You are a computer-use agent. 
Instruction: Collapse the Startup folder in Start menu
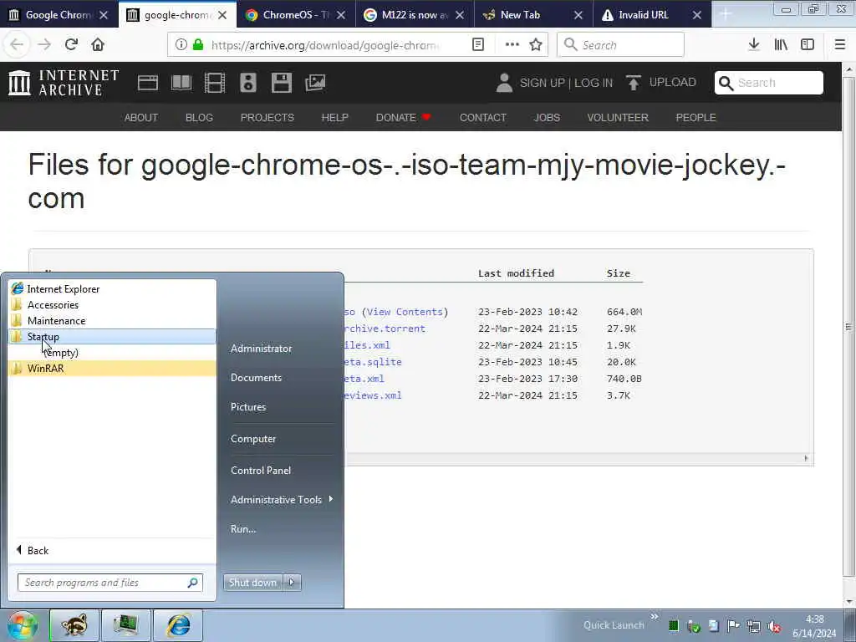pos(112,336)
